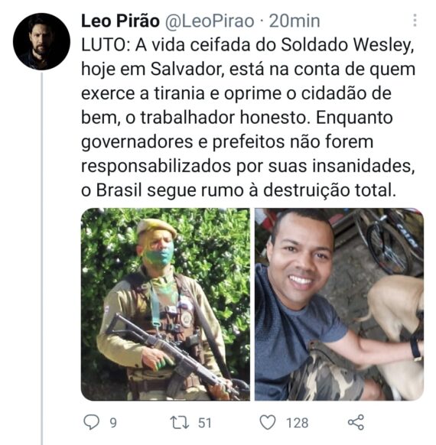The width and height of the screenshot is (436, 445).
Task: Open the Leo Pirão display name link
Action: (120, 21)
